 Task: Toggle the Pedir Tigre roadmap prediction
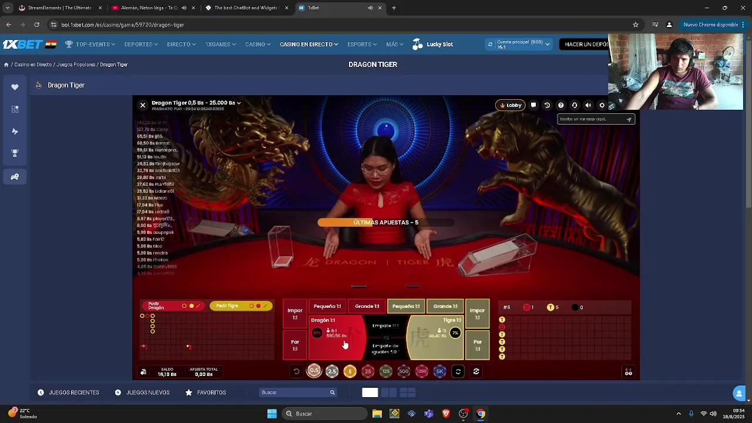click(x=241, y=306)
